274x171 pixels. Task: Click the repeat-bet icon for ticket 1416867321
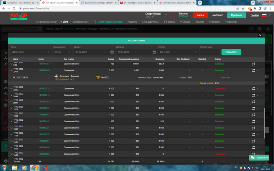pos(254,128)
